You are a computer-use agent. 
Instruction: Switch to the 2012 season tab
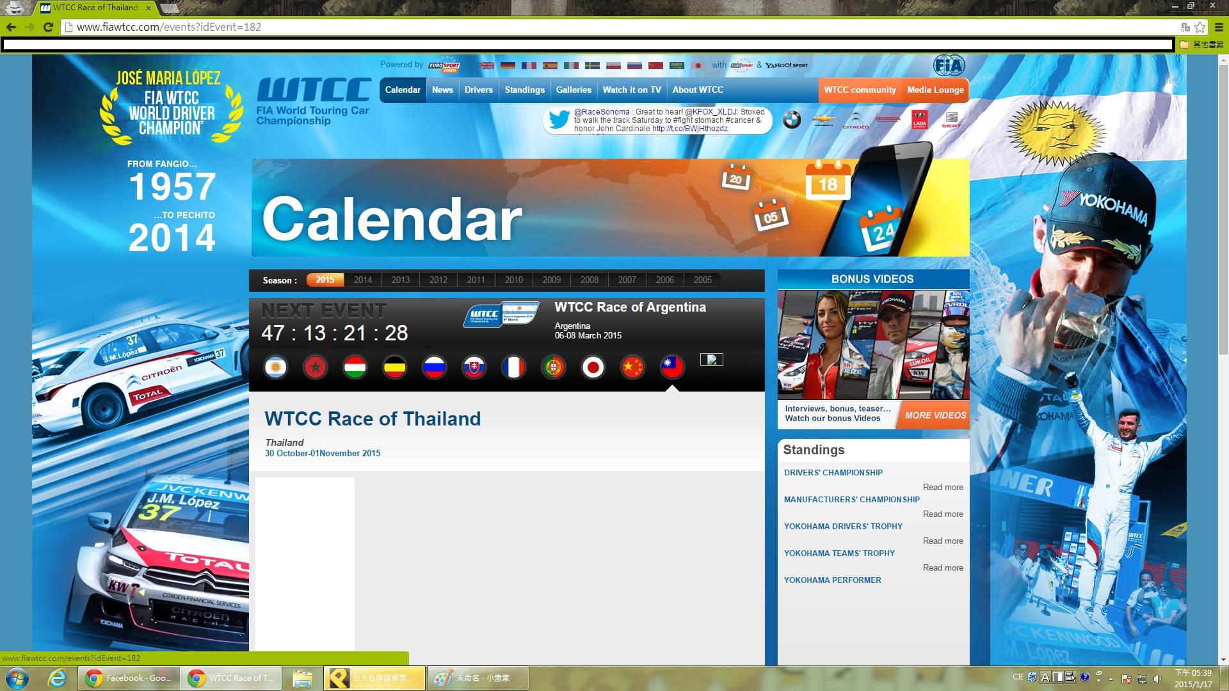(438, 280)
